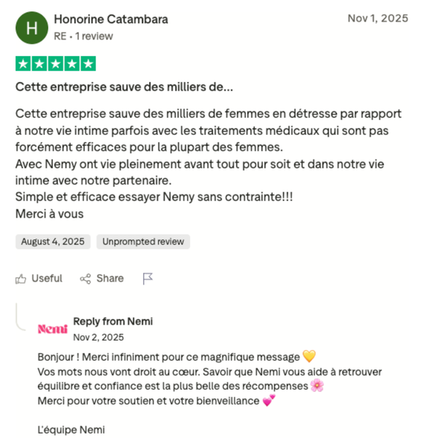The width and height of the screenshot is (447, 447).
Task: Select the "Unprompted review" badge
Action: coord(143,241)
